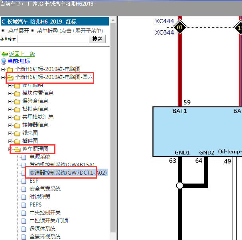
Task: Click the XC444 connector label
Action: point(165,21)
